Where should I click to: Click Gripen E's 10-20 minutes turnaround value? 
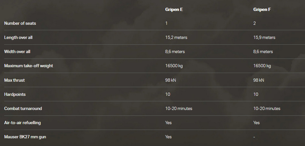(179, 108)
